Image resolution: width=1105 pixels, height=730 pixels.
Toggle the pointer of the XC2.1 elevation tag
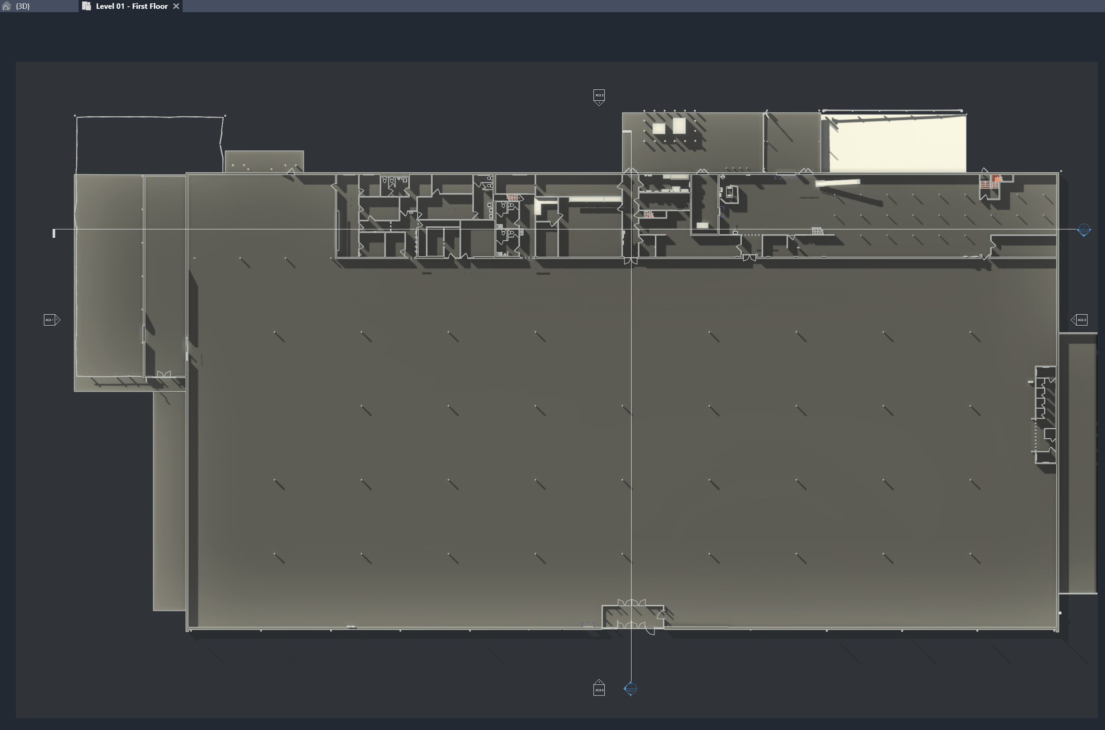tap(58, 320)
